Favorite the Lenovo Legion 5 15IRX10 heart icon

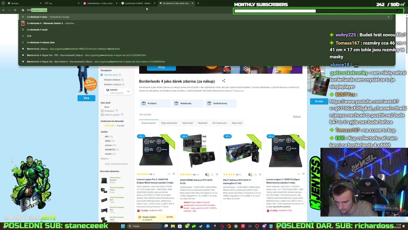303,174
